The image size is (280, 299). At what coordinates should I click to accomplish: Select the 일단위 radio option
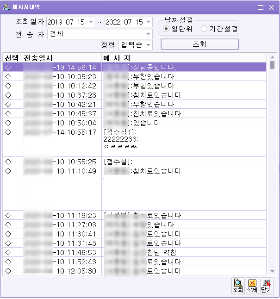(x=167, y=29)
